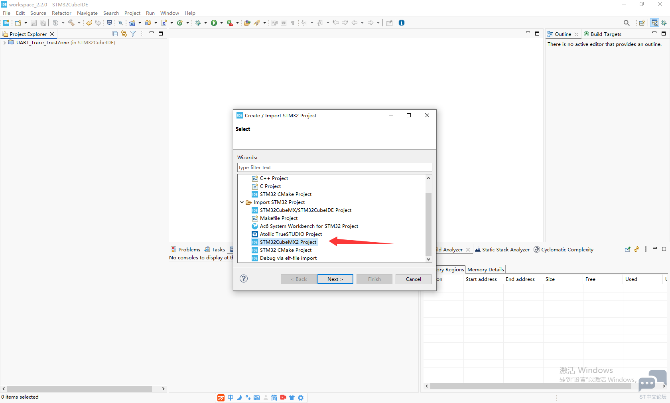This screenshot has width=670, height=403.
Task: Open the Cyclomatic Complexity tab
Action: (x=564, y=250)
